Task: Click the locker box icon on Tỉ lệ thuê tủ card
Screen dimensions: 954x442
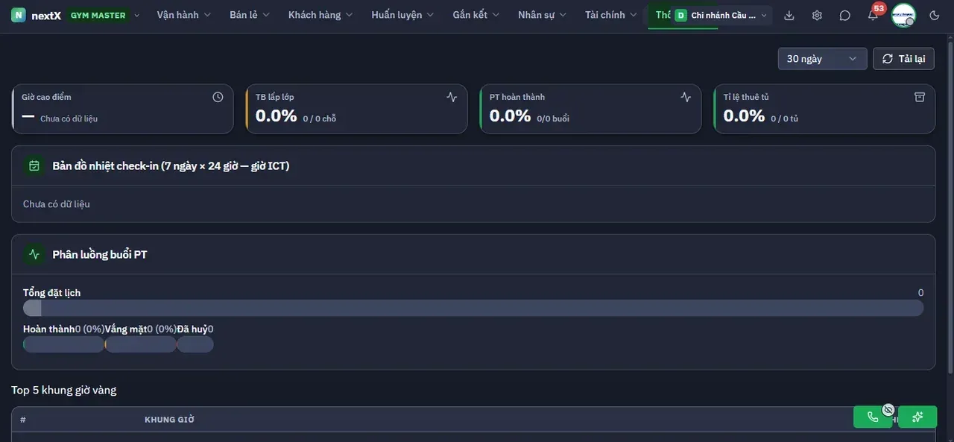Action: [x=920, y=97]
